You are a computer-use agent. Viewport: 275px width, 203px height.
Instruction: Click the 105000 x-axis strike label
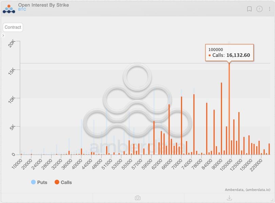coord(226,165)
